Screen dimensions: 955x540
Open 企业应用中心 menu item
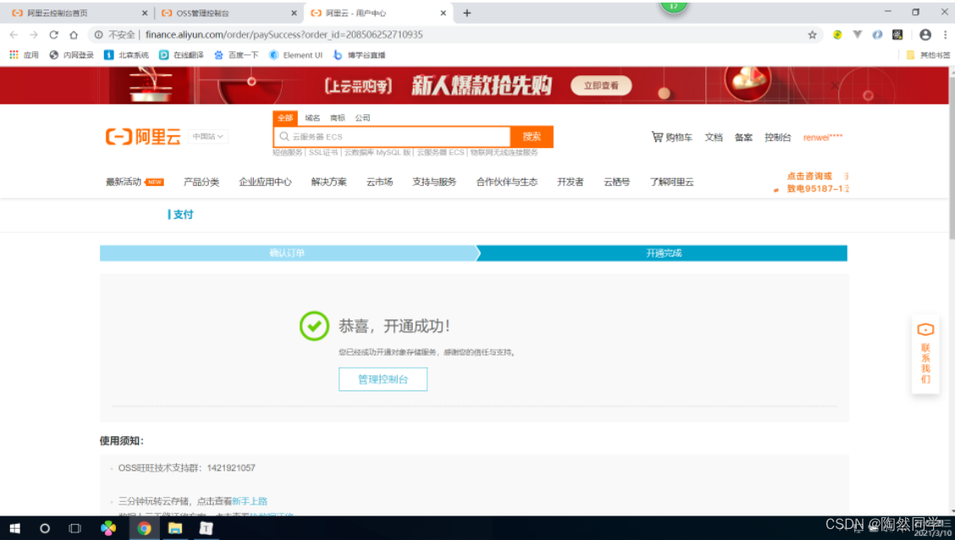point(265,182)
